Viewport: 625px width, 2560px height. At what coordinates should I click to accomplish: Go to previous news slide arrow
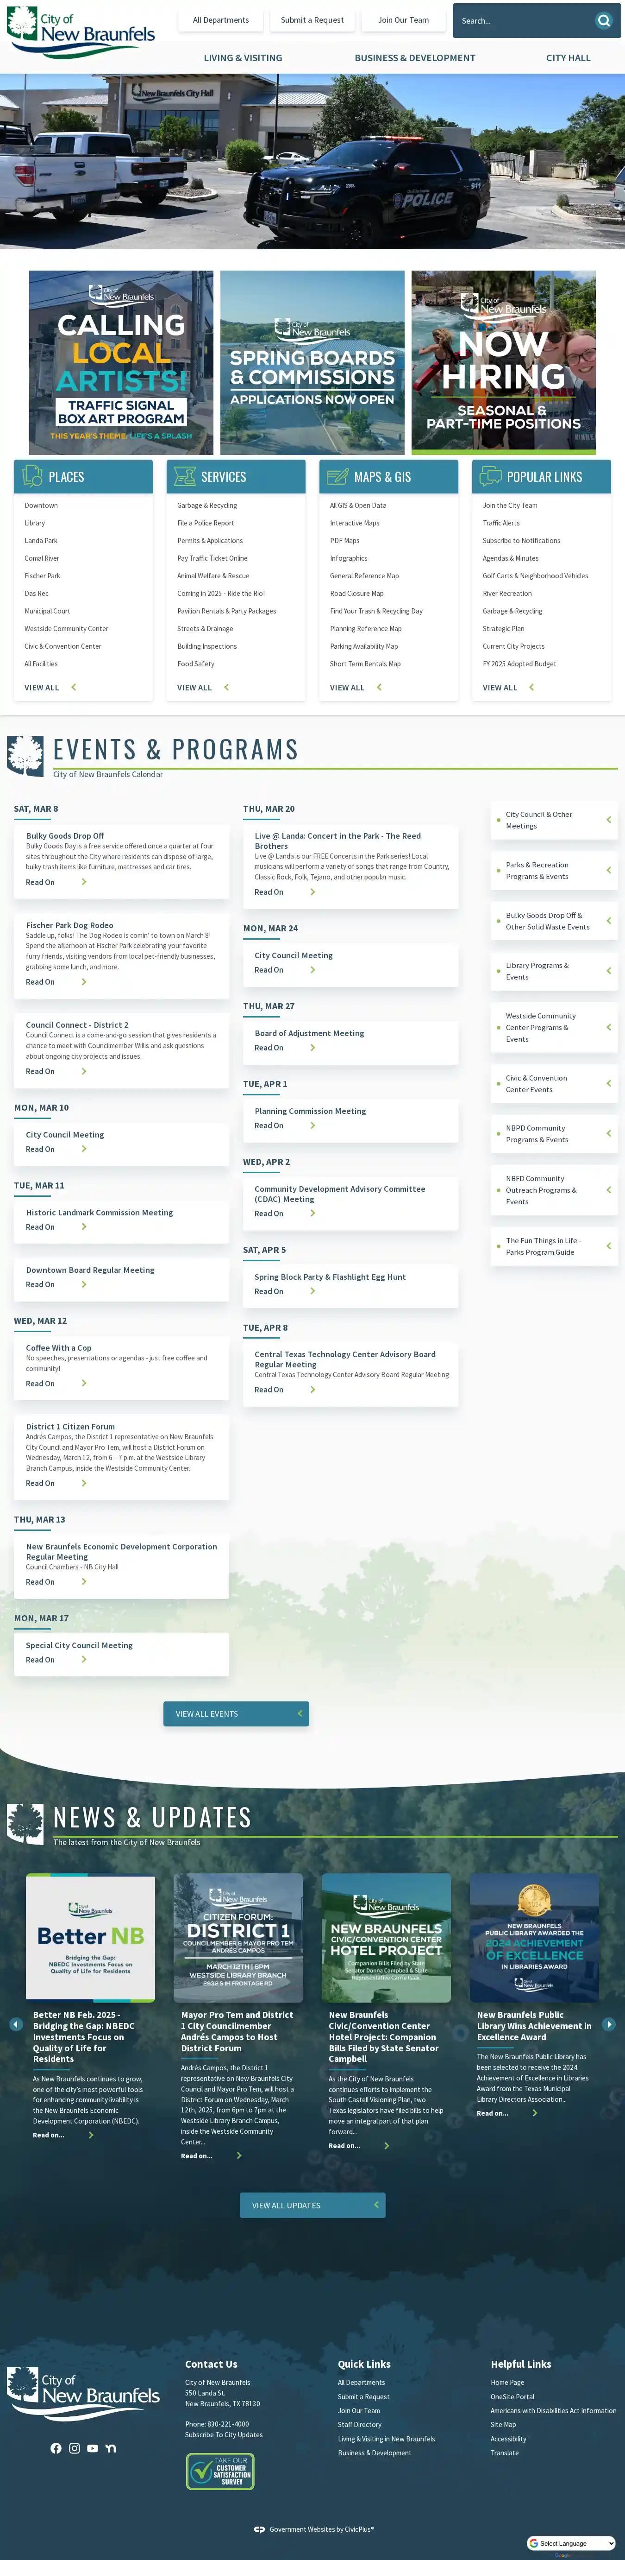point(15,2023)
